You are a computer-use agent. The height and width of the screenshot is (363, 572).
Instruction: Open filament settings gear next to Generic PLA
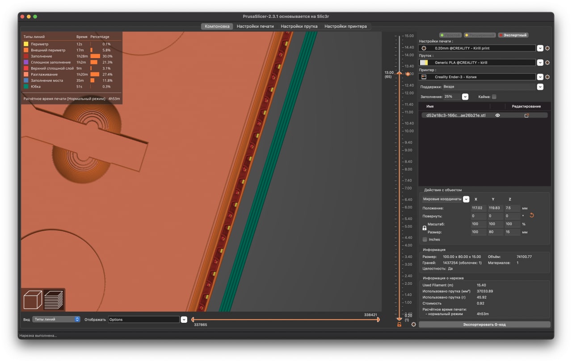tap(547, 63)
